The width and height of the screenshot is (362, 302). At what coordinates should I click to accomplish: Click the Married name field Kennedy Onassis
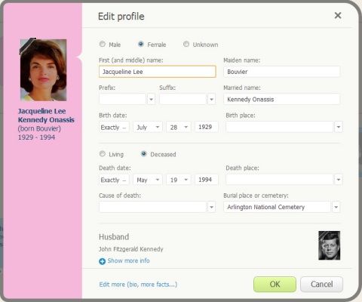pos(282,100)
